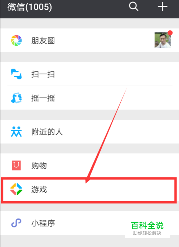Tap the red notification dot on thumbnail
Viewport: 179px width, 247px height.
click(170, 33)
